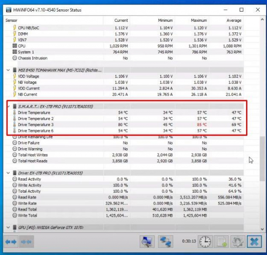
Task: Maximize the HWiNFO64 Sensor Status window
Action: 242,10
